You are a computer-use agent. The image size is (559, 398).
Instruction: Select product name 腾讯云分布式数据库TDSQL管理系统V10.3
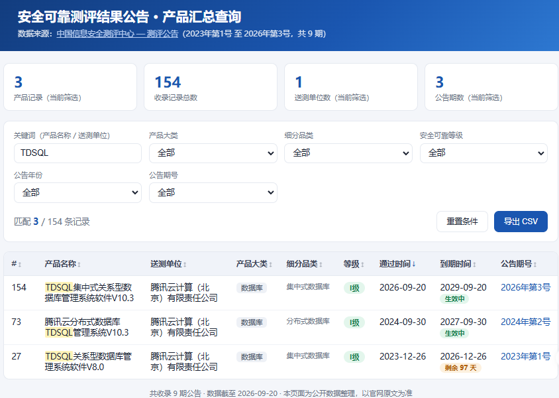87,327
